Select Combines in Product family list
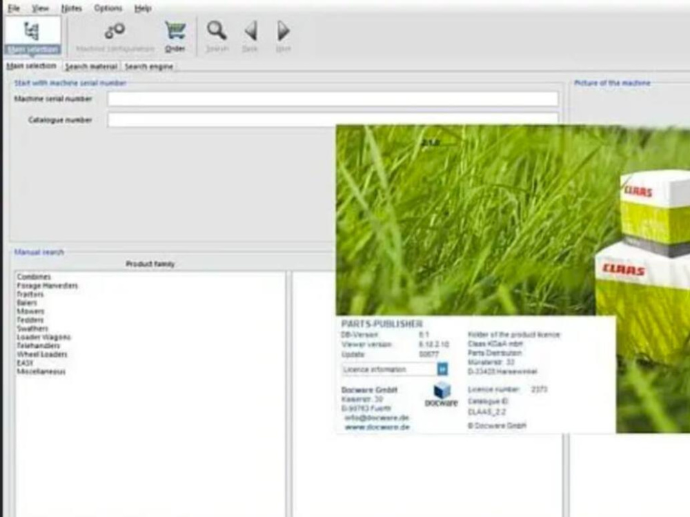The width and height of the screenshot is (690, 517). pyautogui.click(x=34, y=277)
